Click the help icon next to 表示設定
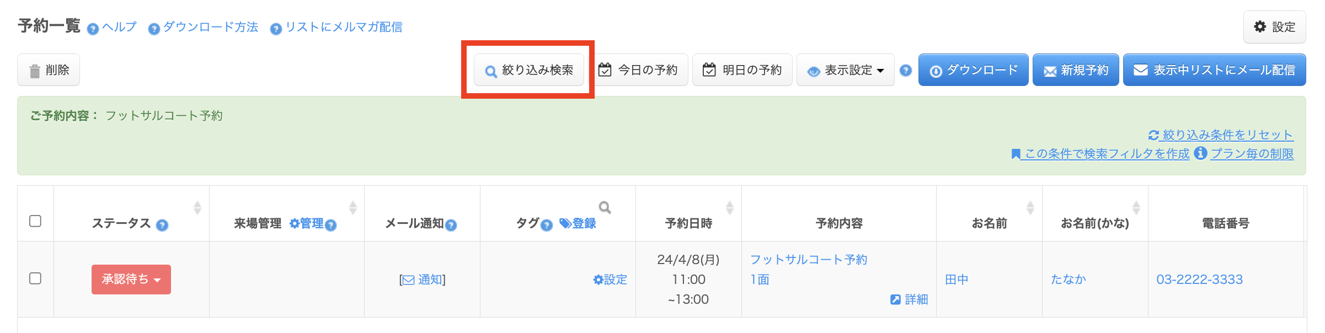Image resolution: width=1325 pixels, height=333 pixels. 905,71
